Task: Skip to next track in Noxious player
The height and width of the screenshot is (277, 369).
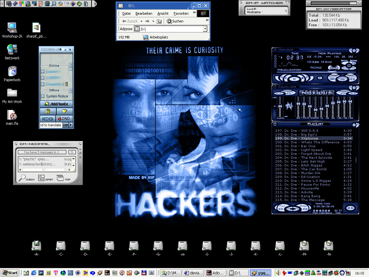Action: tap(307, 77)
